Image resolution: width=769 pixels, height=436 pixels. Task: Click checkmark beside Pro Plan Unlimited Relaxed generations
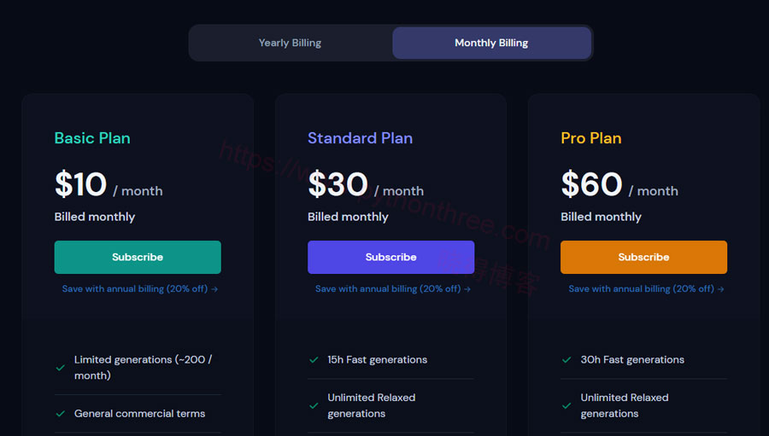(566, 405)
